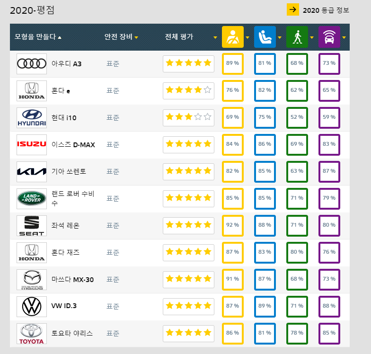Viewport: 371px width, 354px height.
Task: Click the star rating for 이스즈 D-MAX
Action: (x=188, y=145)
